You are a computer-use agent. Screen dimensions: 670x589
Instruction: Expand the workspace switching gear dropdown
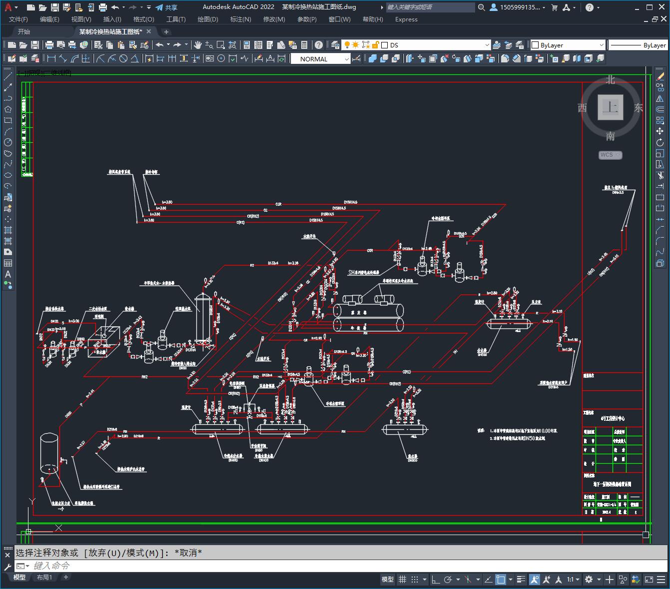click(599, 580)
